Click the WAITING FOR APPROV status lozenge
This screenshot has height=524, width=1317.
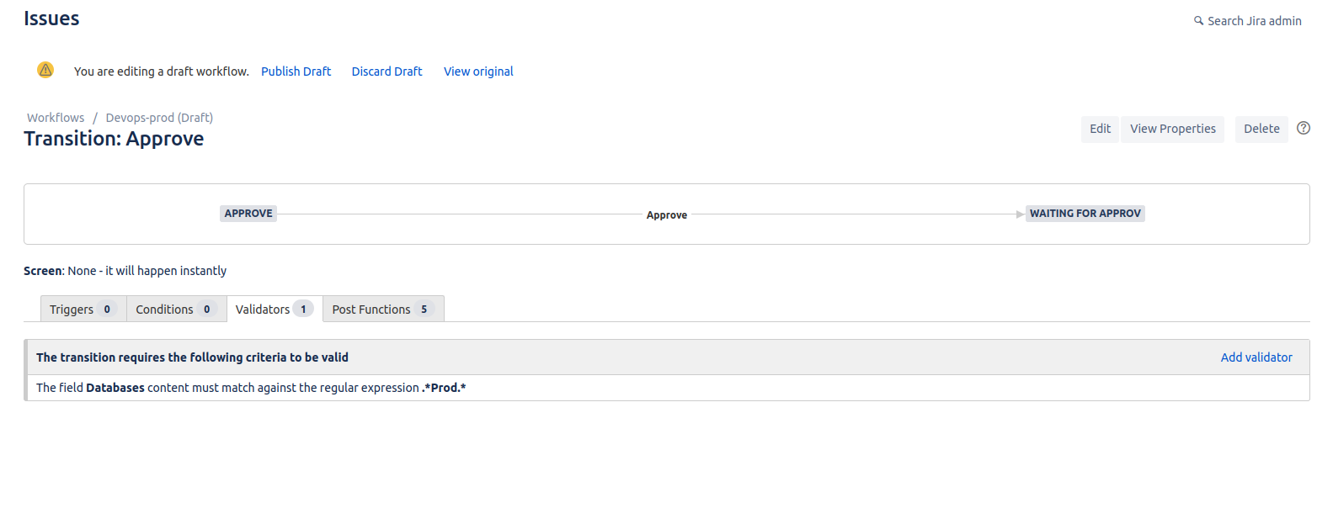click(x=1085, y=214)
